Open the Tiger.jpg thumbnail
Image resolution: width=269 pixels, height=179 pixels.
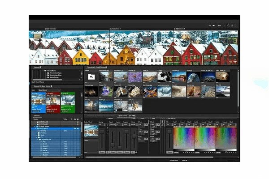point(135,105)
